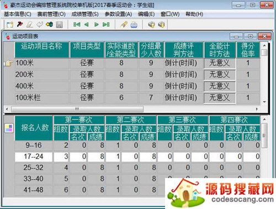Click first-round group count 6 in 41--48 row
The height and width of the screenshot is (209, 276).
(x=61, y=190)
